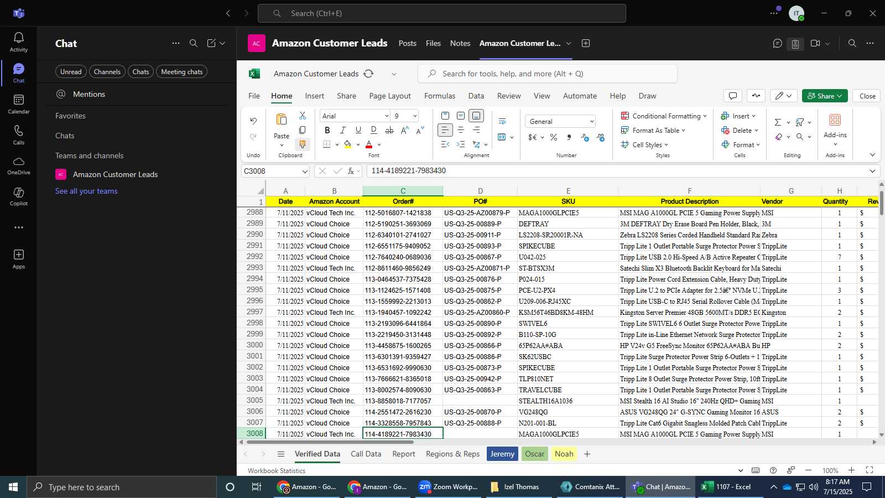Toggle Bold formatting
The image size is (885, 498).
point(327,130)
